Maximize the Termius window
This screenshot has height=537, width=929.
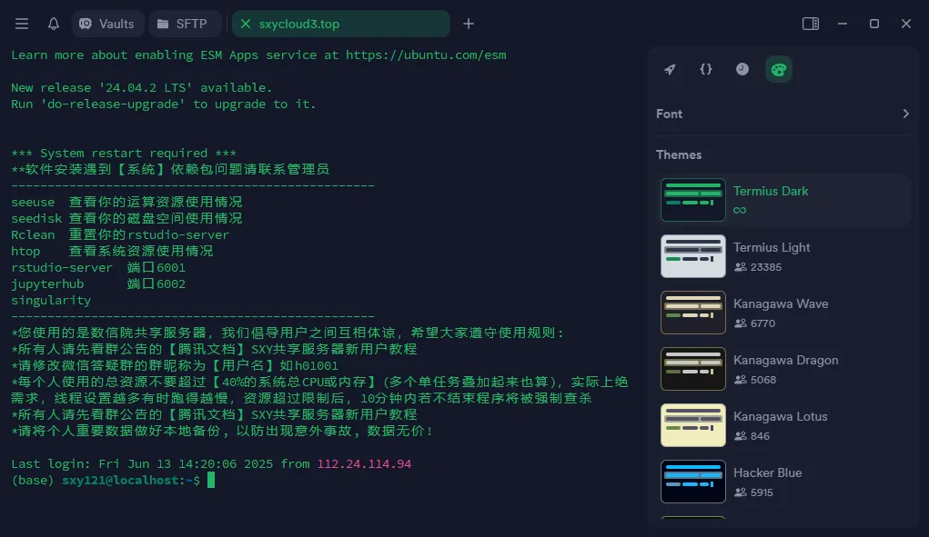[x=873, y=24]
